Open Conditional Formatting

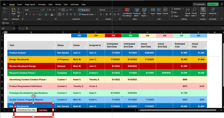(x=127, y=12)
